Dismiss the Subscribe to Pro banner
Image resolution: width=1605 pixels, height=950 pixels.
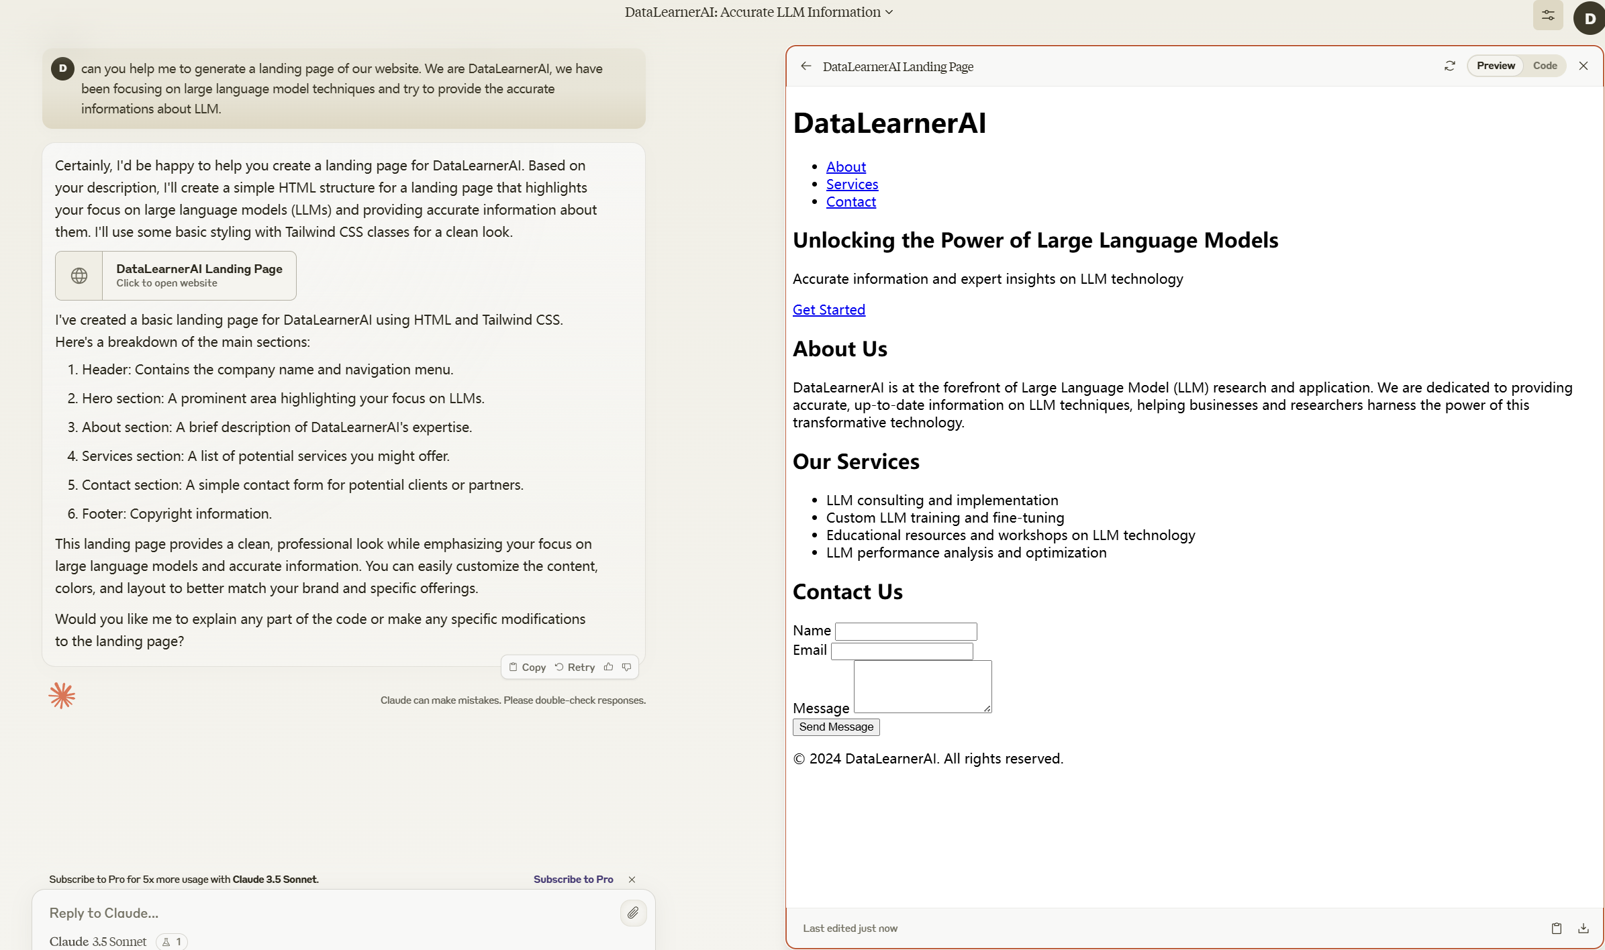(x=632, y=879)
